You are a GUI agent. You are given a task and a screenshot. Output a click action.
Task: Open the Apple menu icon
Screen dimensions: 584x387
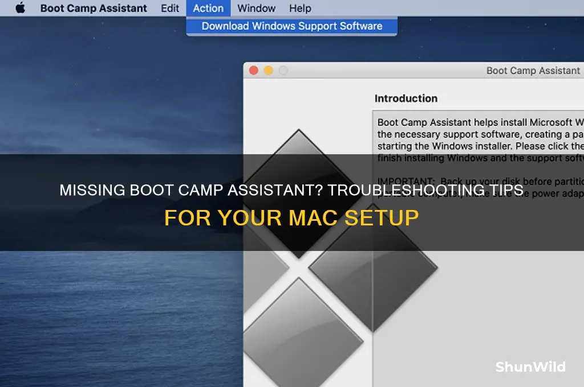pos(21,8)
